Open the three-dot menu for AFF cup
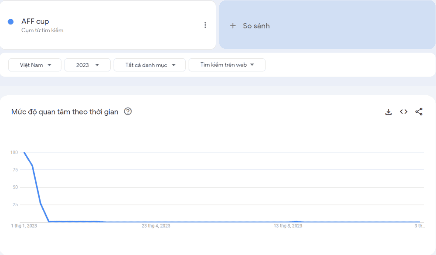The width and height of the screenshot is (436, 255). (x=205, y=25)
